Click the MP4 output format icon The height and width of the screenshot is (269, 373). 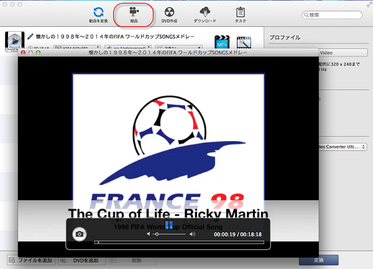pos(222,42)
